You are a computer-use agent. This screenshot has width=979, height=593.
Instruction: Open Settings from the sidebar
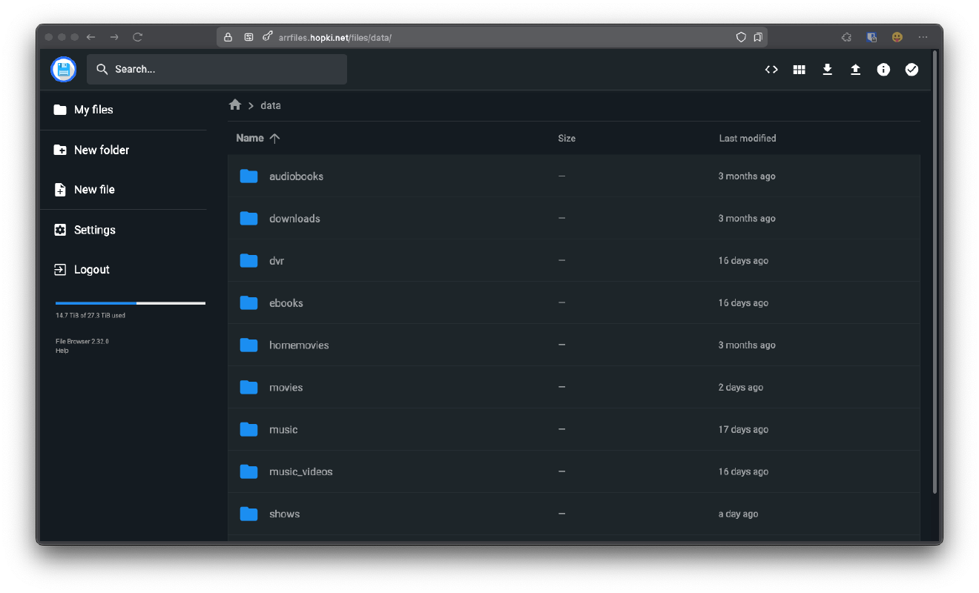point(94,230)
